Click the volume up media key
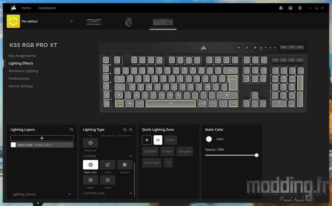 coord(300,48)
